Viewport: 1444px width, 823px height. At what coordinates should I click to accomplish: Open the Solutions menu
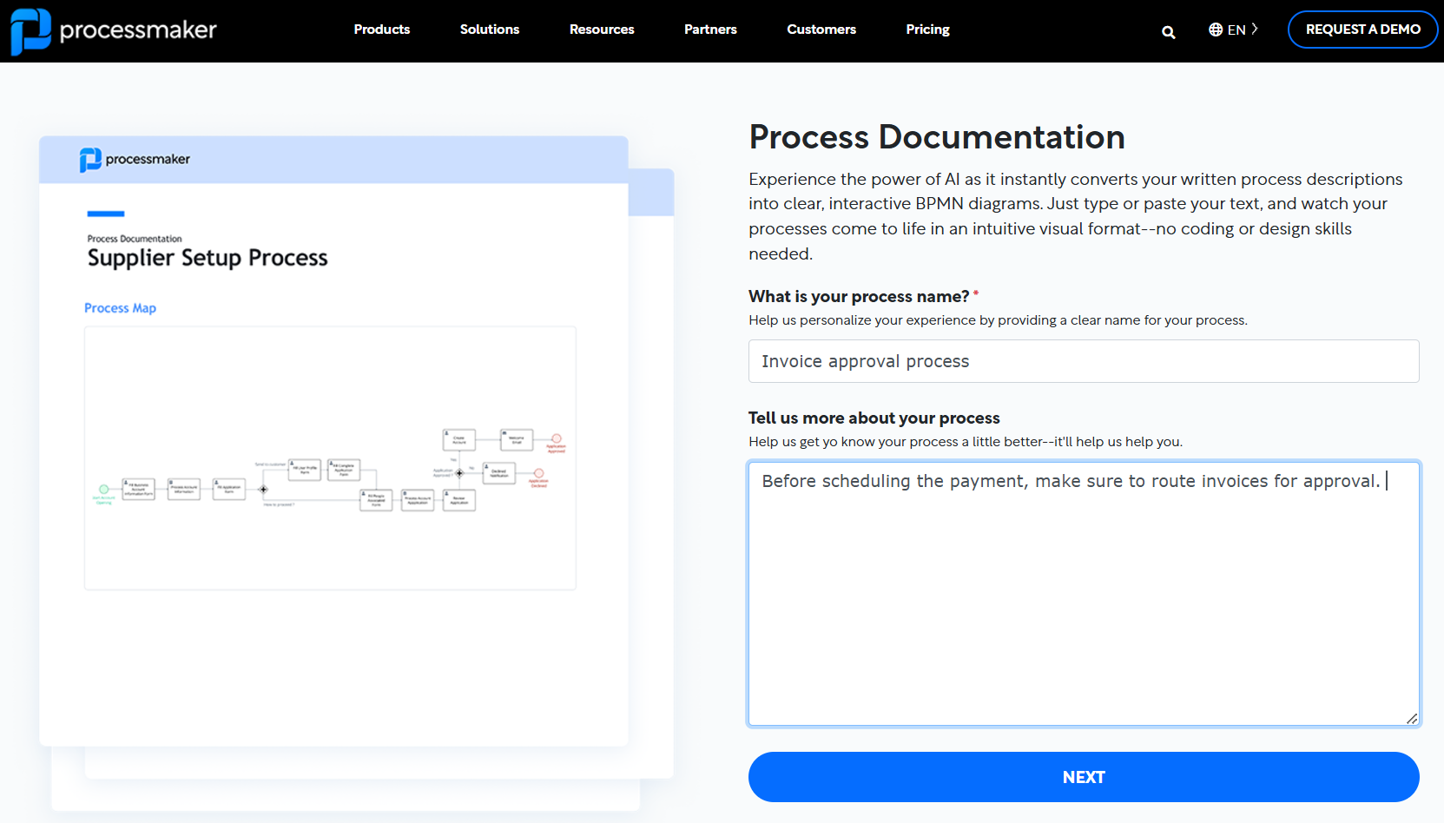(x=490, y=30)
